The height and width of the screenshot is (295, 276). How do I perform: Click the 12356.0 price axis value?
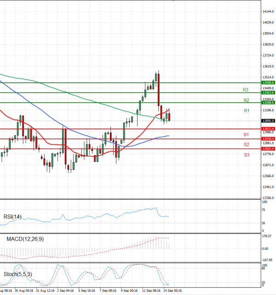click(268, 198)
